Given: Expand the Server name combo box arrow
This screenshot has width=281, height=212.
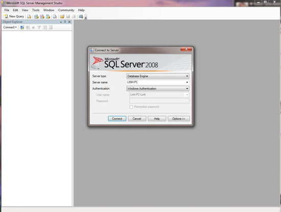Looking at the screenshot, I should coord(187,82).
